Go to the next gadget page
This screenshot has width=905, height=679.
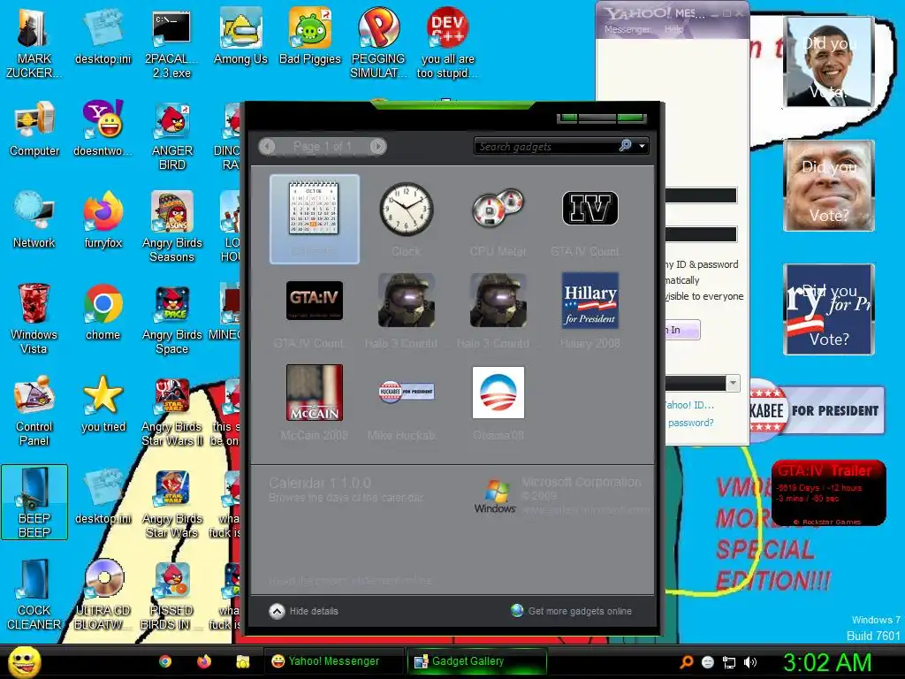click(378, 146)
